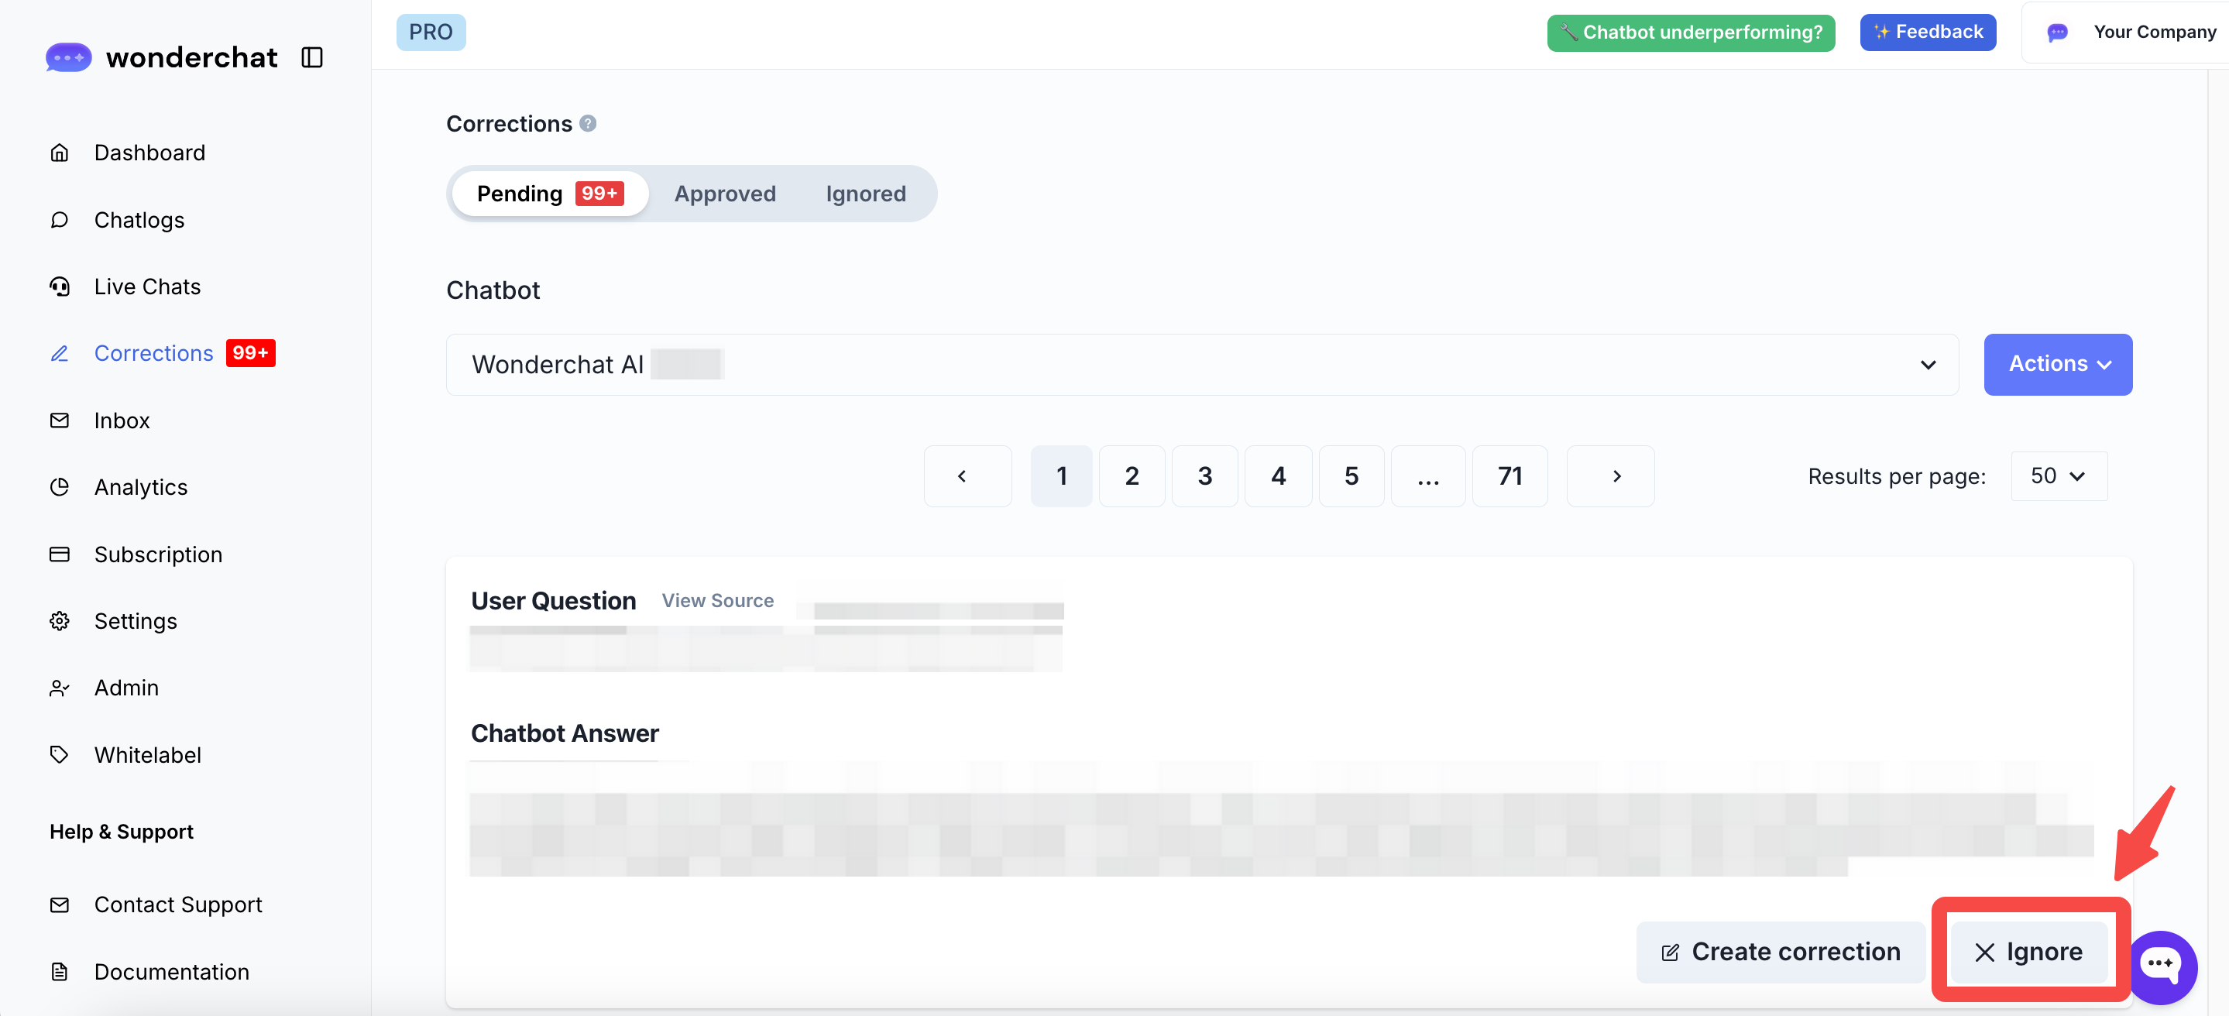Go to Settings gear icon
Viewport: 2229px width, 1016px height.
(59, 621)
